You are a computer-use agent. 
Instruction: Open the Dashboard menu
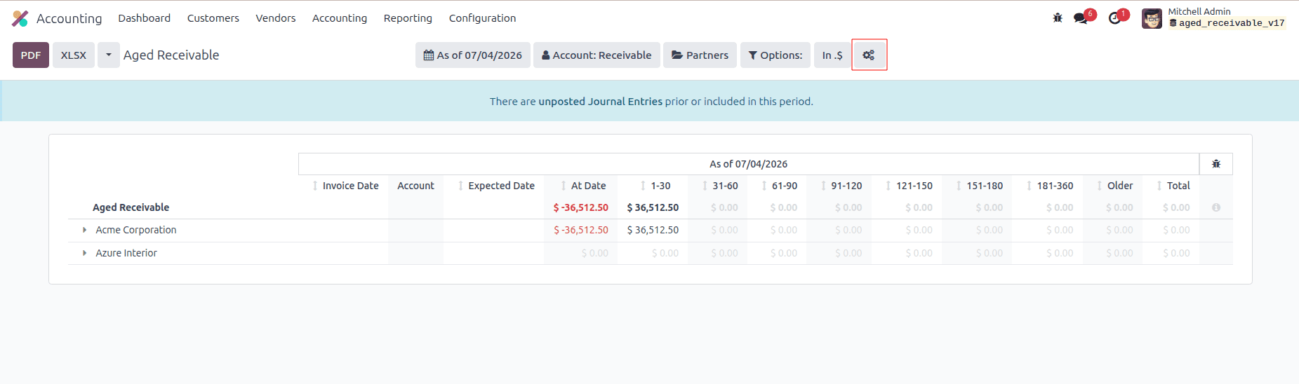(144, 18)
